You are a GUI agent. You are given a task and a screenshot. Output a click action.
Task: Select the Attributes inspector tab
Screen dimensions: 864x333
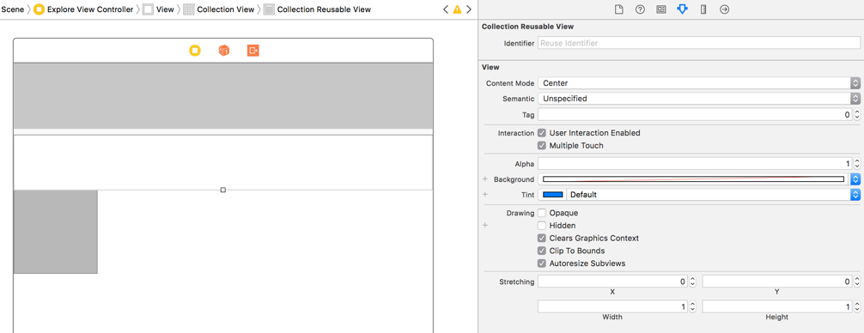tap(682, 9)
